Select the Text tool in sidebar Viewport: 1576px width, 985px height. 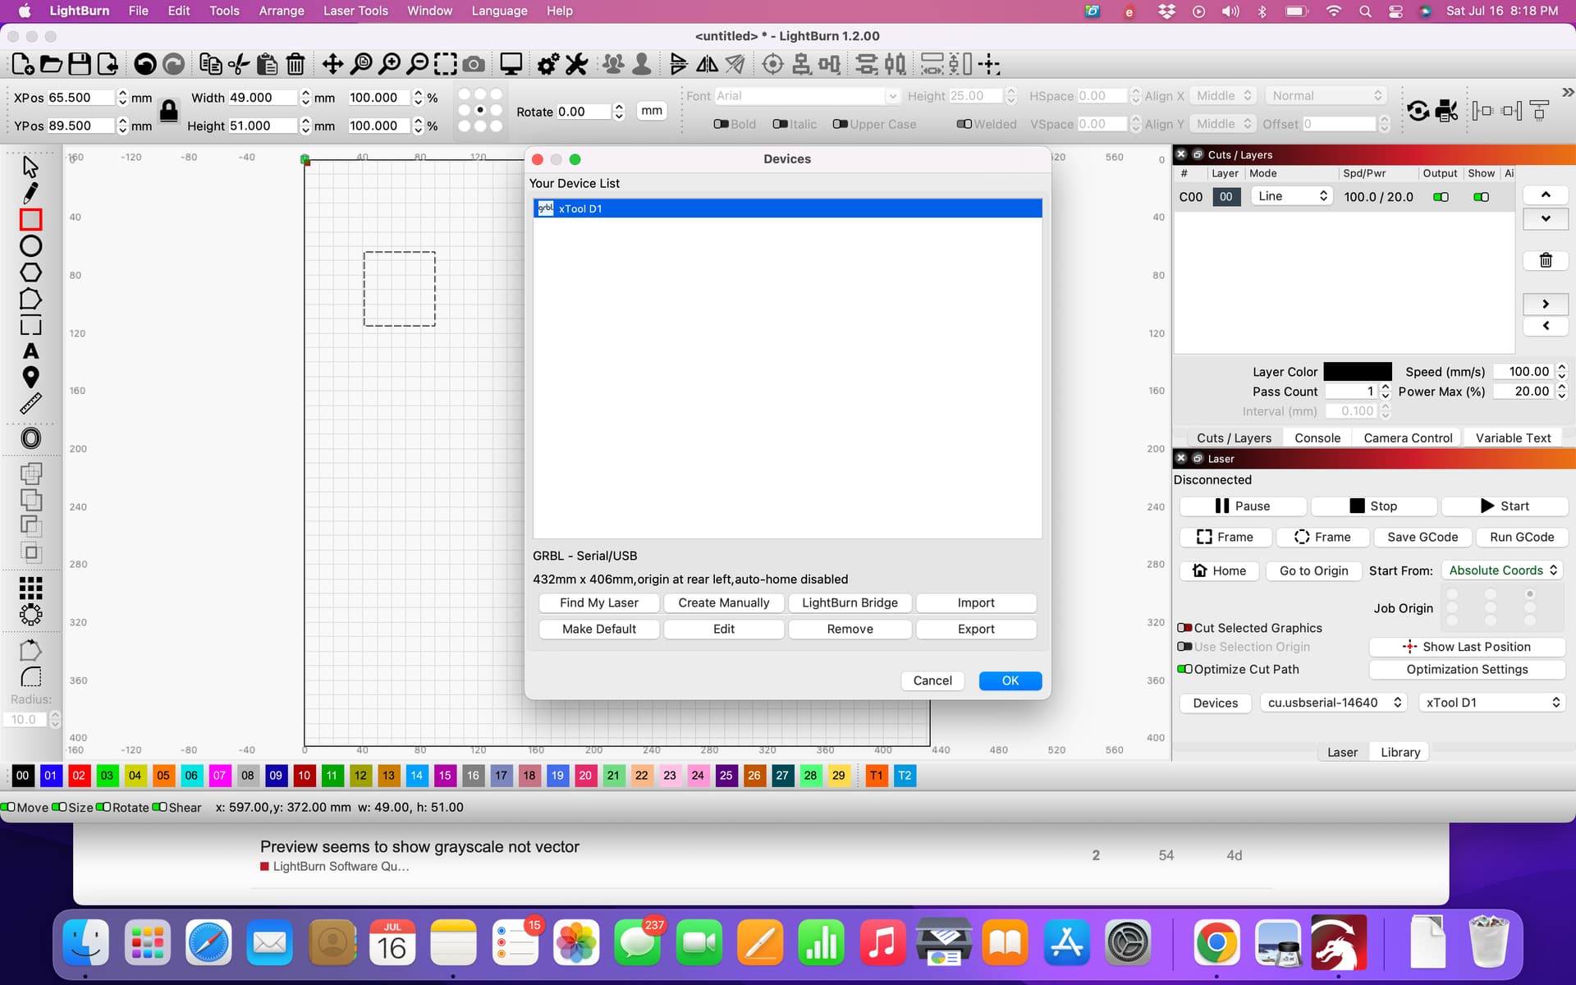(30, 353)
